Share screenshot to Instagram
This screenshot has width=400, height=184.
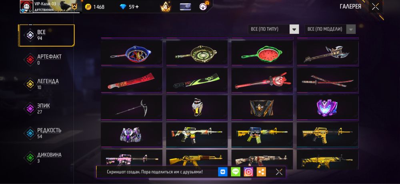(248, 172)
